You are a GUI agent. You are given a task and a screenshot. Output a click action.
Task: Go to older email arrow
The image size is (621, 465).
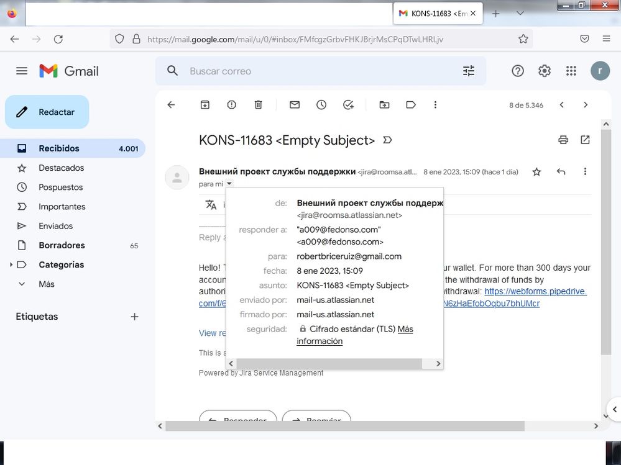coord(586,105)
